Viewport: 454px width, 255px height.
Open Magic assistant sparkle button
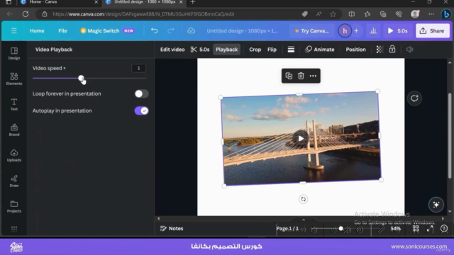(436, 205)
